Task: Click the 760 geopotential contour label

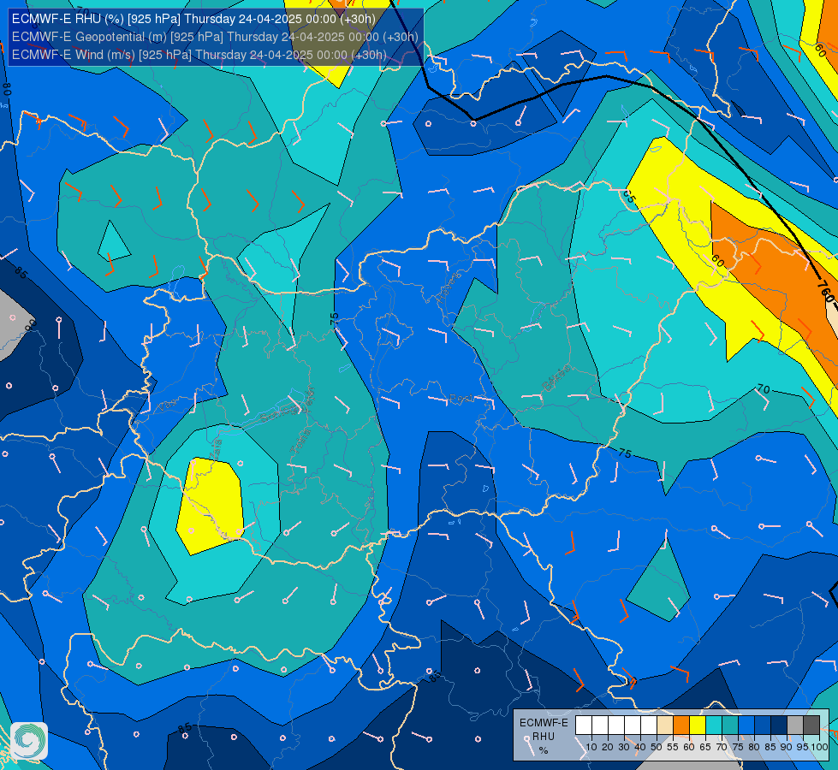Action: 826,291
